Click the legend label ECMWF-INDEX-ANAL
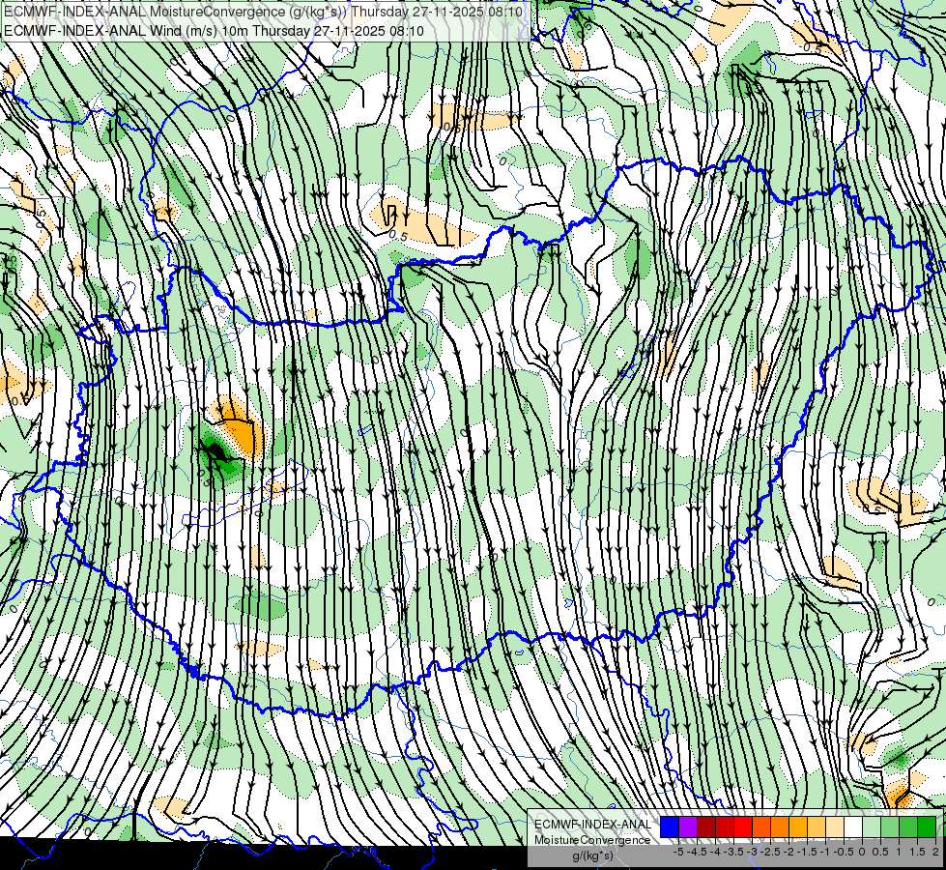This screenshot has width=946, height=870. [x=592, y=825]
